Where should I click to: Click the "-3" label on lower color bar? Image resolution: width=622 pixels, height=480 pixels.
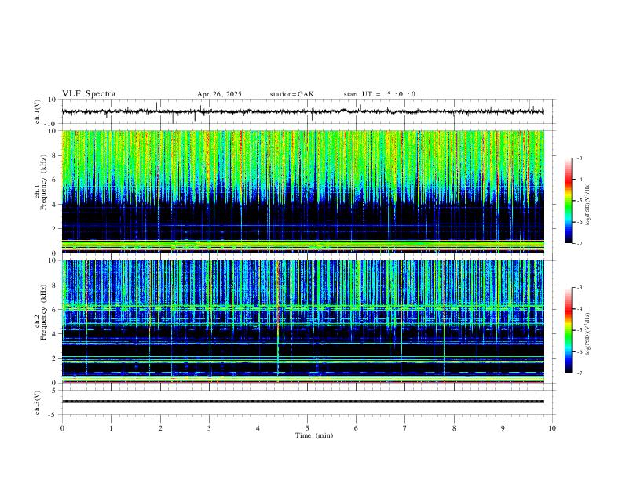click(x=579, y=288)
